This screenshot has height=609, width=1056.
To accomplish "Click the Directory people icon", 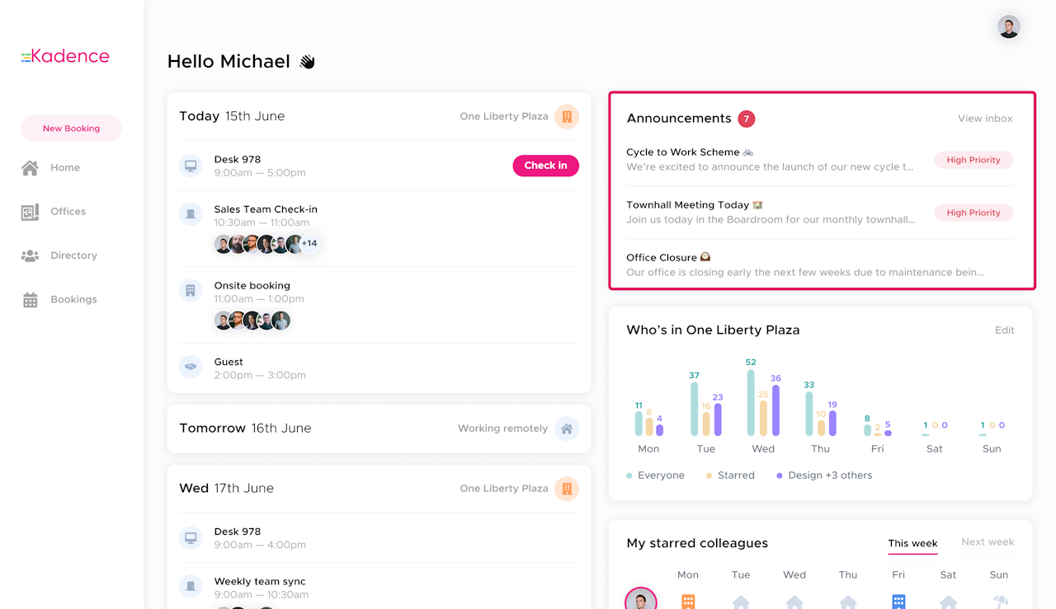I will point(31,255).
